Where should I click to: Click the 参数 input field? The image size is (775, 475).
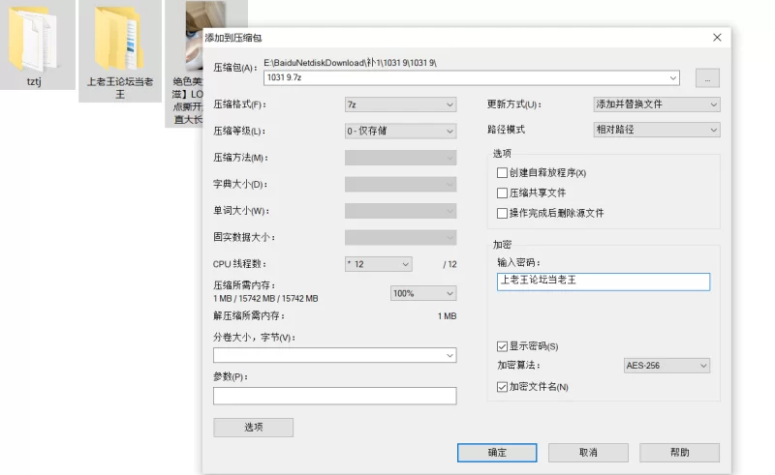(334, 396)
